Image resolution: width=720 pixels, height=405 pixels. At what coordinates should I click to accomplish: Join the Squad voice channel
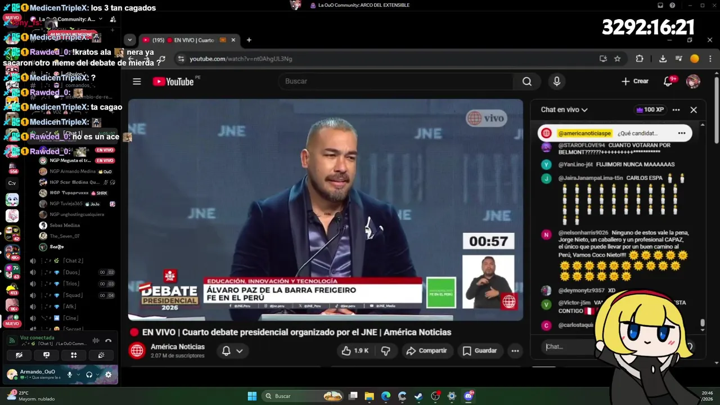(73, 295)
